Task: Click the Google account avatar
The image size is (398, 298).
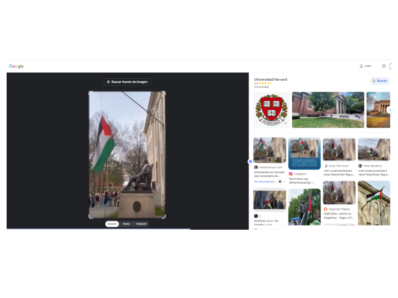Action: pyautogui.click(x=391, y=66)
